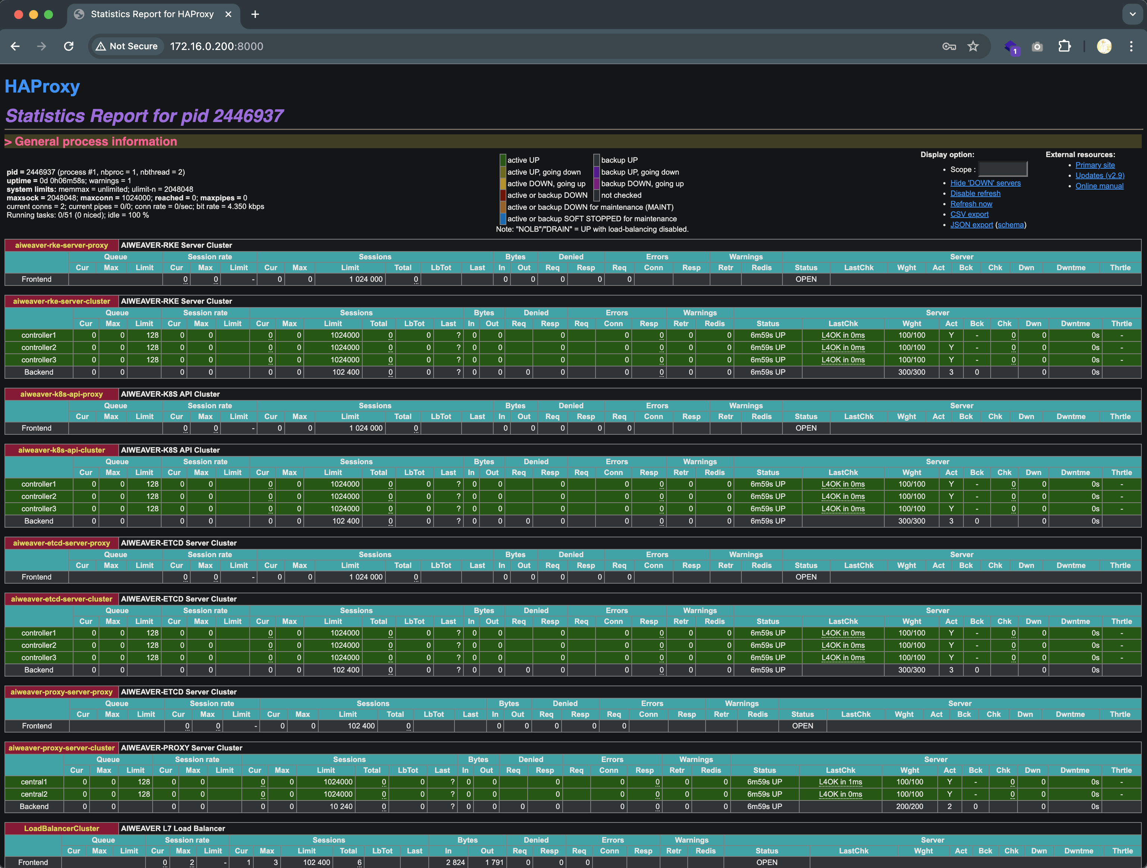
Task: Visit the Primary site link
Action: (x=1095, y=165)
